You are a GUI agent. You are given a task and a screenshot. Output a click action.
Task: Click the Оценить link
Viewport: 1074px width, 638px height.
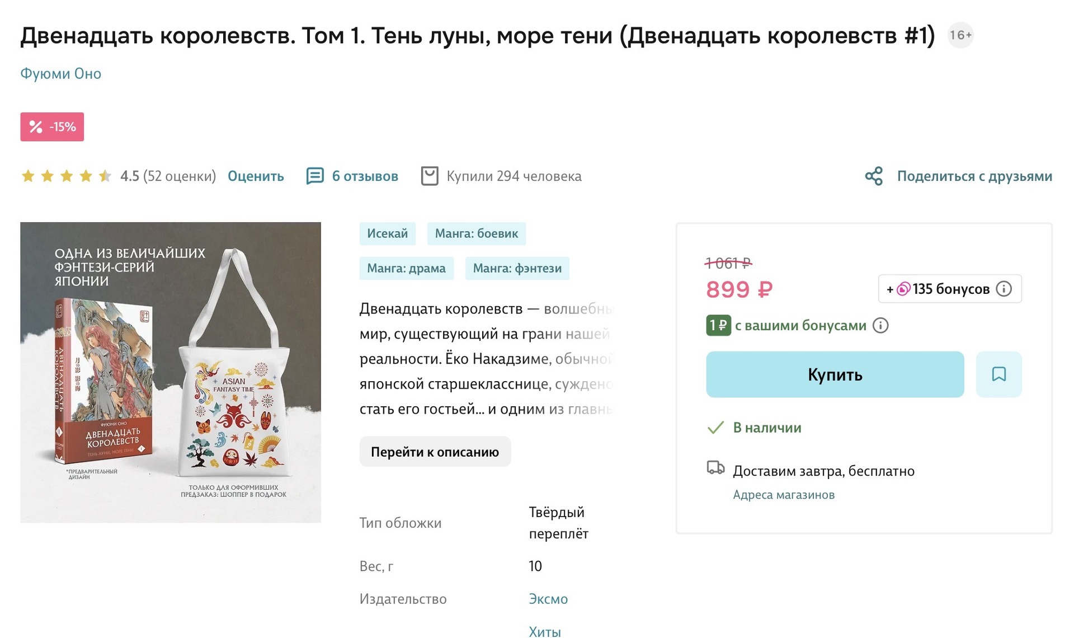coord(256,176)
